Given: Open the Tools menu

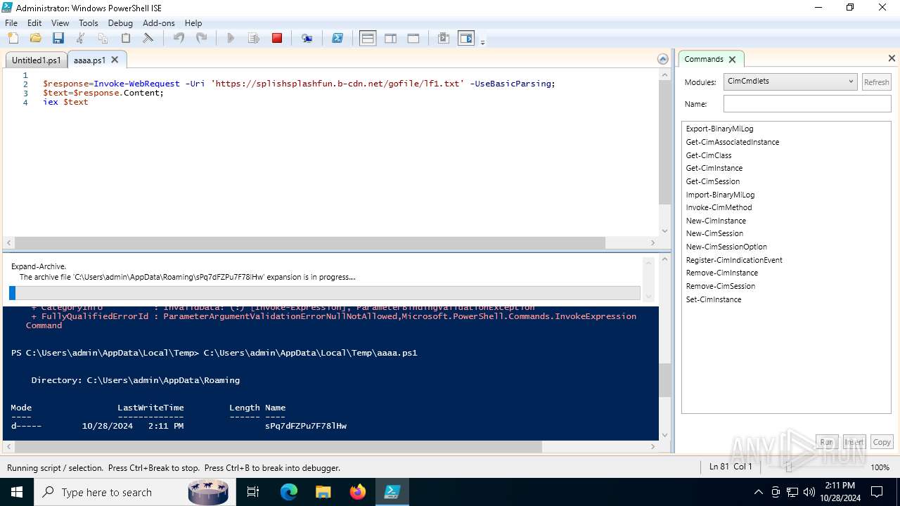Looking at the screenshot, I should pos(89,23).
